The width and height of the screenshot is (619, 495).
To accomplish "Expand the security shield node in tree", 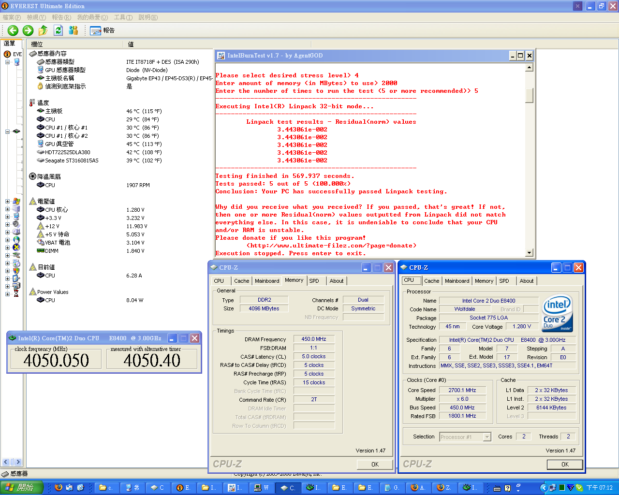I will click(x=7, y=271).
